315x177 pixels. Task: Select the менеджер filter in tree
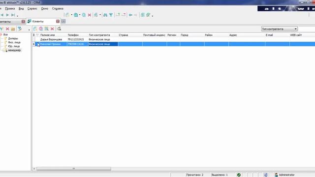14,50
